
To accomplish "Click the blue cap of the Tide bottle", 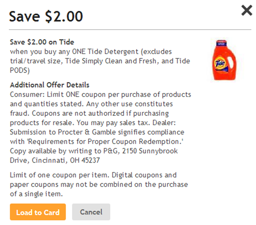I will [x=221, y=43].
